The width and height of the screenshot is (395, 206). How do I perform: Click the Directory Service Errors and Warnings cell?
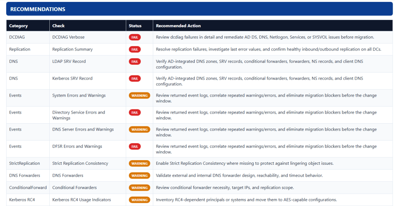(79, 115)
